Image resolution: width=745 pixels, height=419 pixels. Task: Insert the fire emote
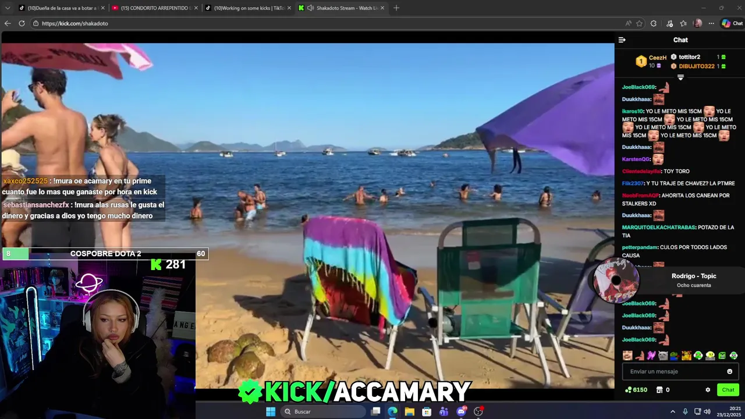coord(686,356)
